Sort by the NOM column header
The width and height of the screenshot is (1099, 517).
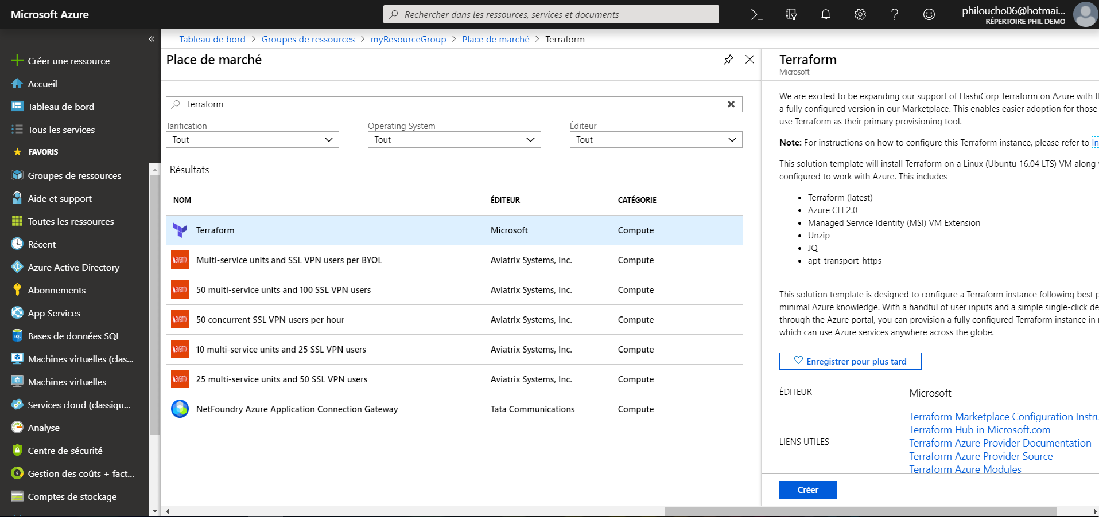point(182,200)
